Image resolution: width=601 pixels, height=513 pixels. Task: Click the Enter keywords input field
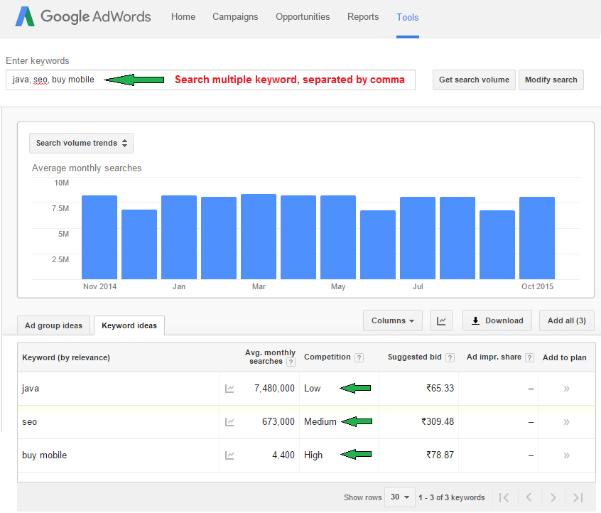[x=210, y=80]
